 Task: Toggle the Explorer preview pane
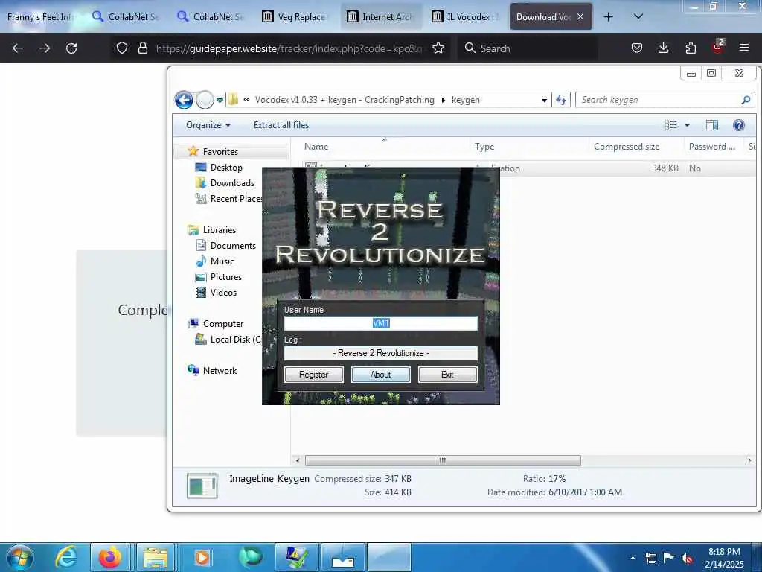[x=712, y=125]
